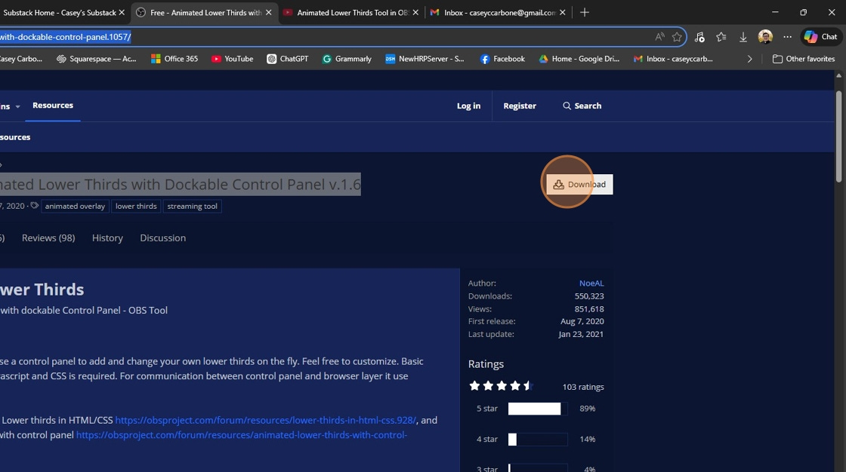846x472 pixels.
Task: Open Home - Google Drive bookmark
Action: (x=579, y=59)
